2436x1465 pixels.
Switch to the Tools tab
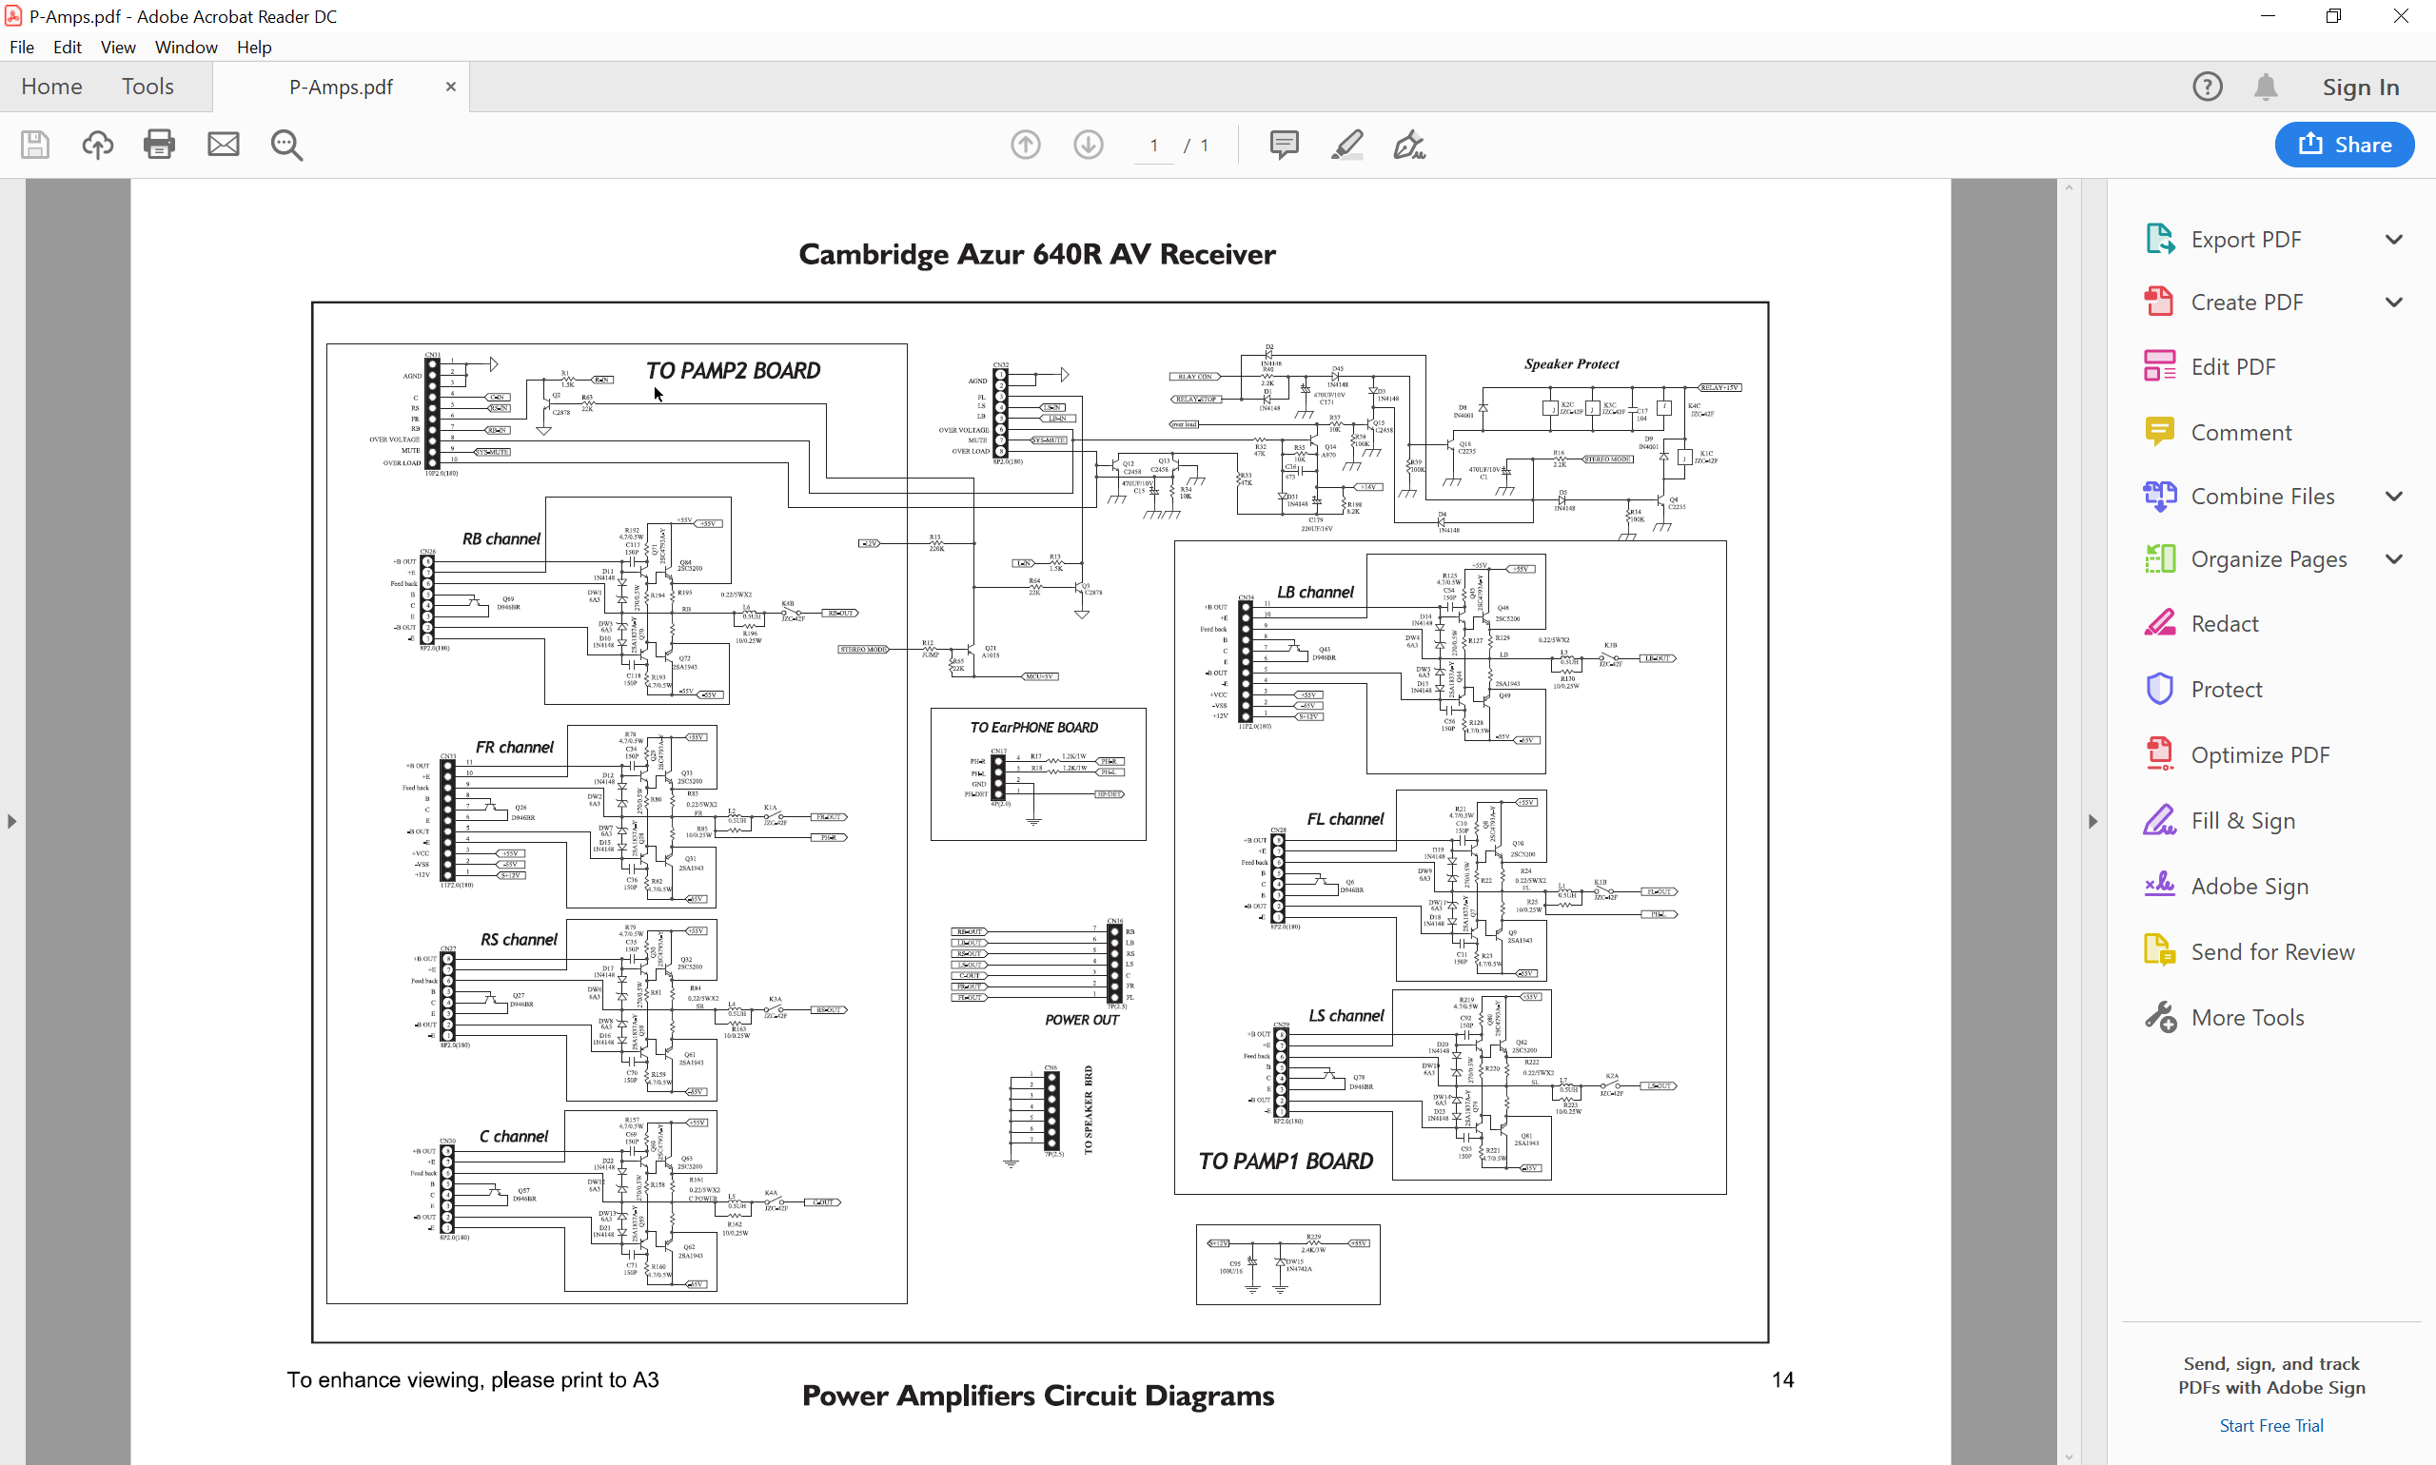point(148,87)
